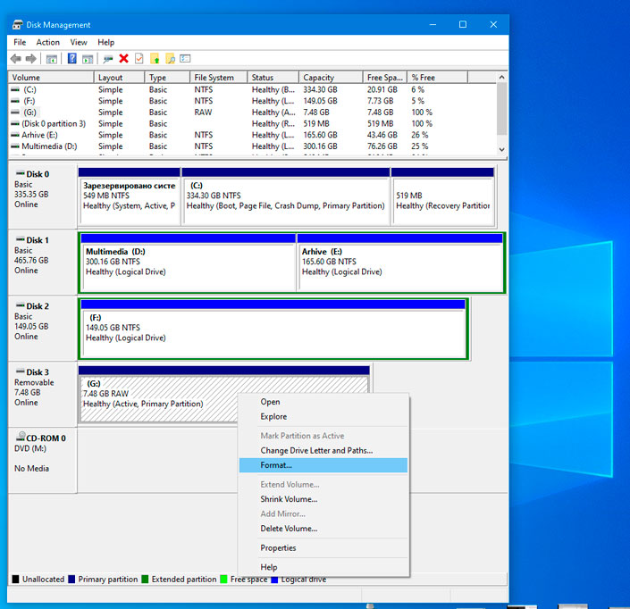
Task: Click the volume list scrollbar thumb
Action: pyautogui.click(x=502, y=108)
